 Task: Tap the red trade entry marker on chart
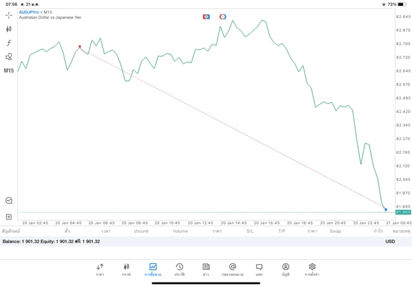coord(80,47)
